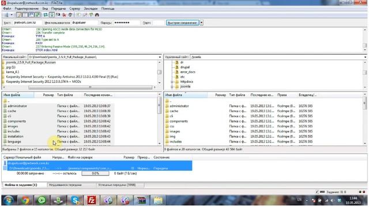Select remote css folder icon
Image resolution: width=369 pixels, height=207 pixels.
click(x=167, y=126)
